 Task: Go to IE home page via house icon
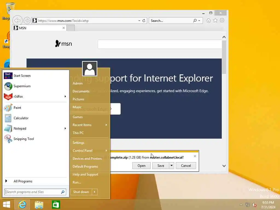click(208, 20)
